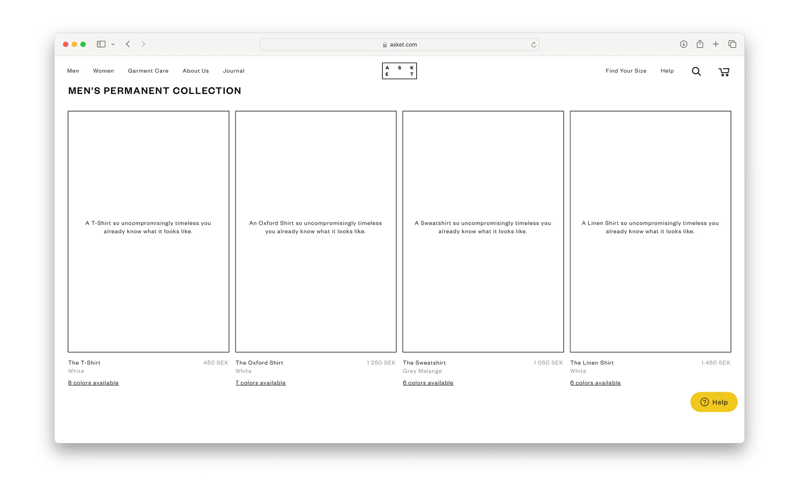The width and height of the screenshot is (799, 492).
Task: Open the Safari downloads icon
Action: point(683,44)
